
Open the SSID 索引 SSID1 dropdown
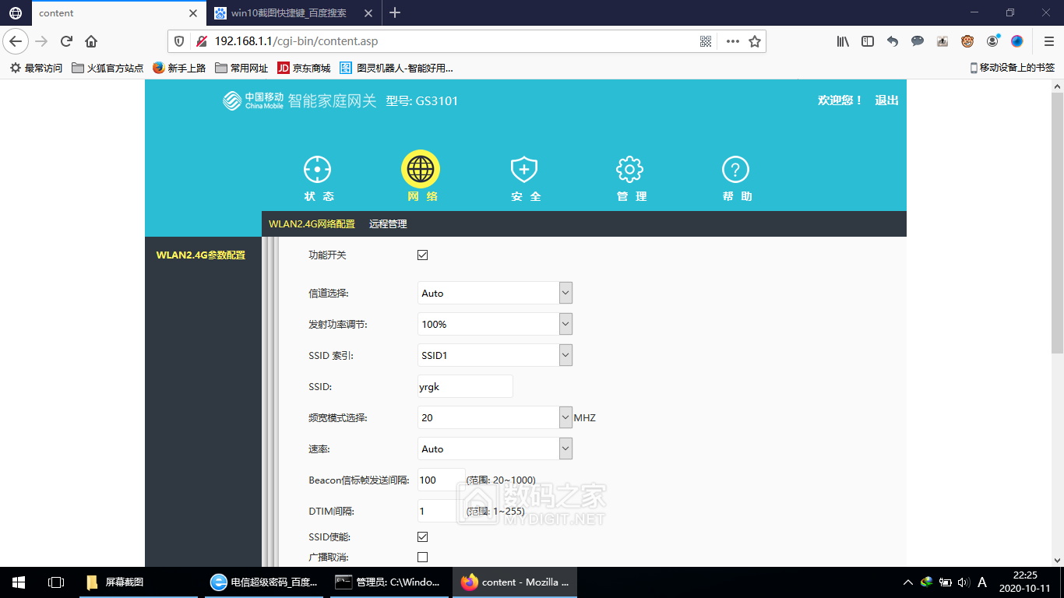click(495, 355)
